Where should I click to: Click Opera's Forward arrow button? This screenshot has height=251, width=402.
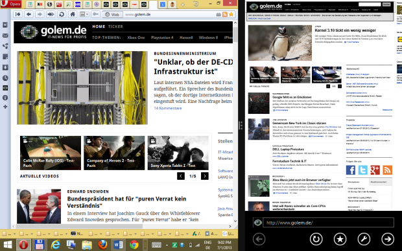[40, 14]
